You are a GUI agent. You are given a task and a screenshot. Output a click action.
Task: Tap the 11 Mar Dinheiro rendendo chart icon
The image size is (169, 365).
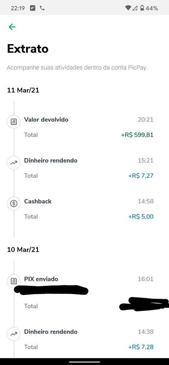click(x=14, y=163)
